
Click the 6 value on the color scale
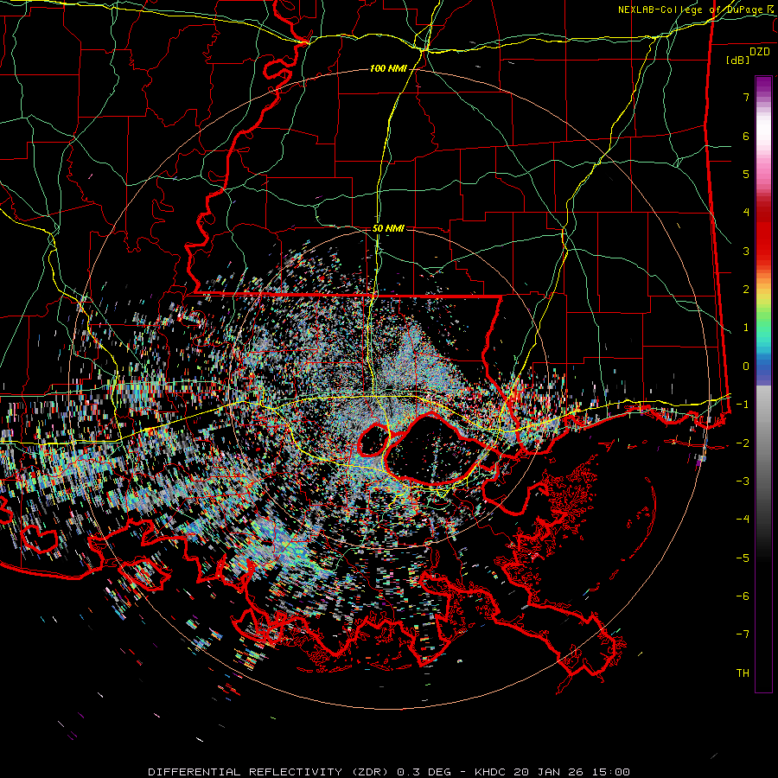coord(746,136)
